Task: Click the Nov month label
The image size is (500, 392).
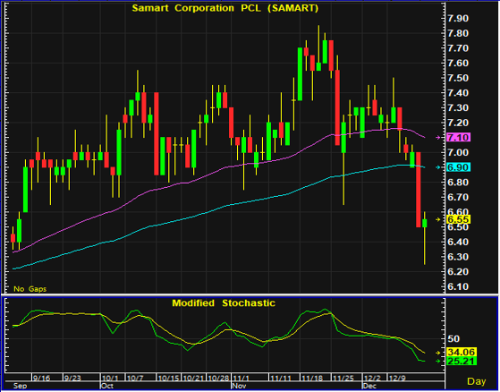Action: point(239,386)
